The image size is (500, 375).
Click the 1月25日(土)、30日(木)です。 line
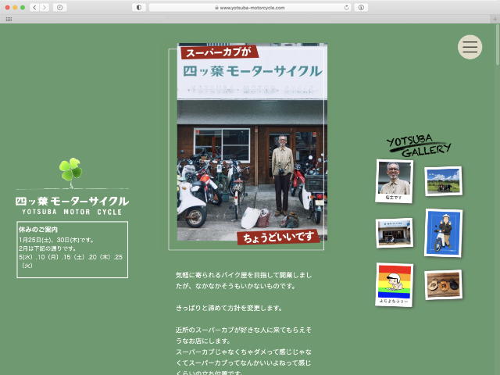click(x=56, y=240)
